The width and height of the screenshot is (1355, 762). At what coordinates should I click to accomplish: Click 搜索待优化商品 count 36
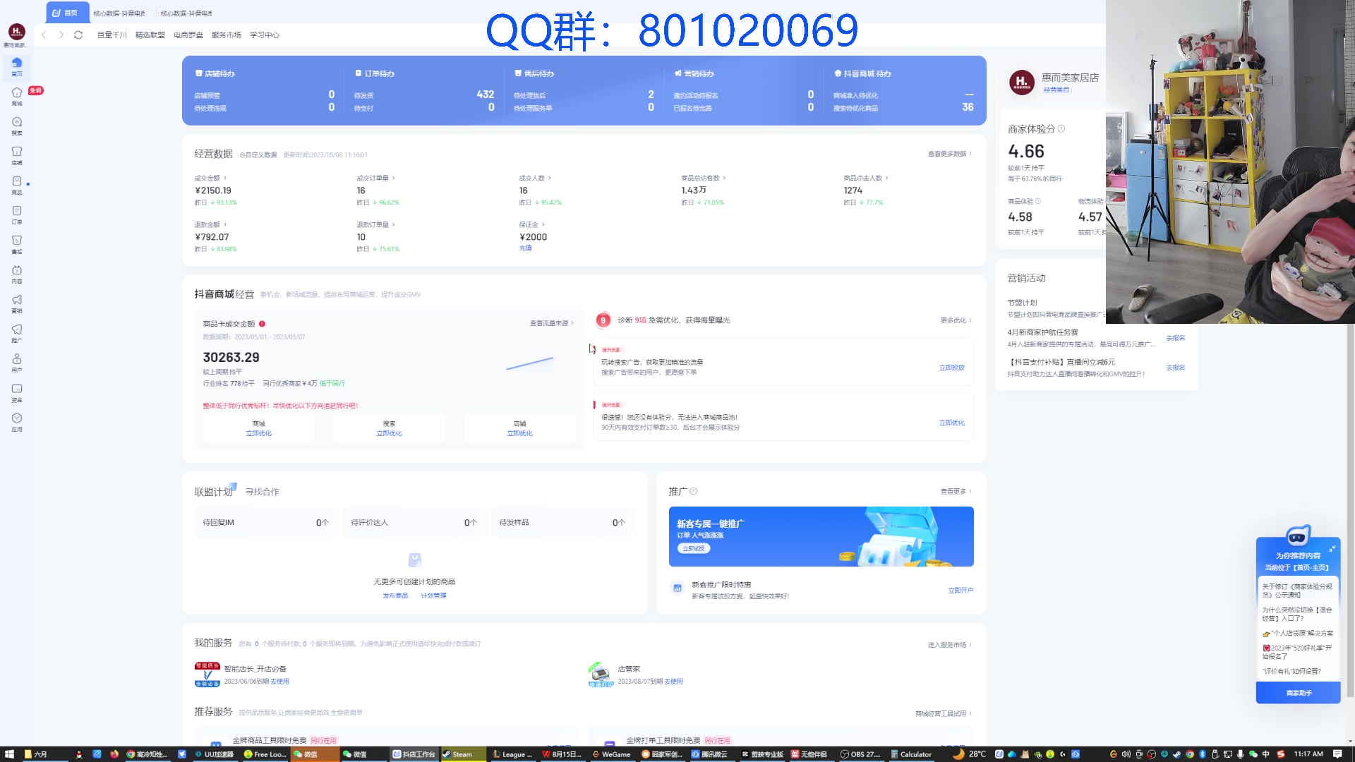(x=968, y=107)
